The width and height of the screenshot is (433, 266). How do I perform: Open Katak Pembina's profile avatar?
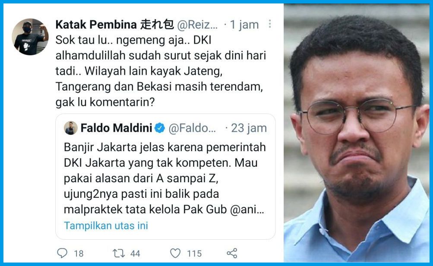click(30, 36)
